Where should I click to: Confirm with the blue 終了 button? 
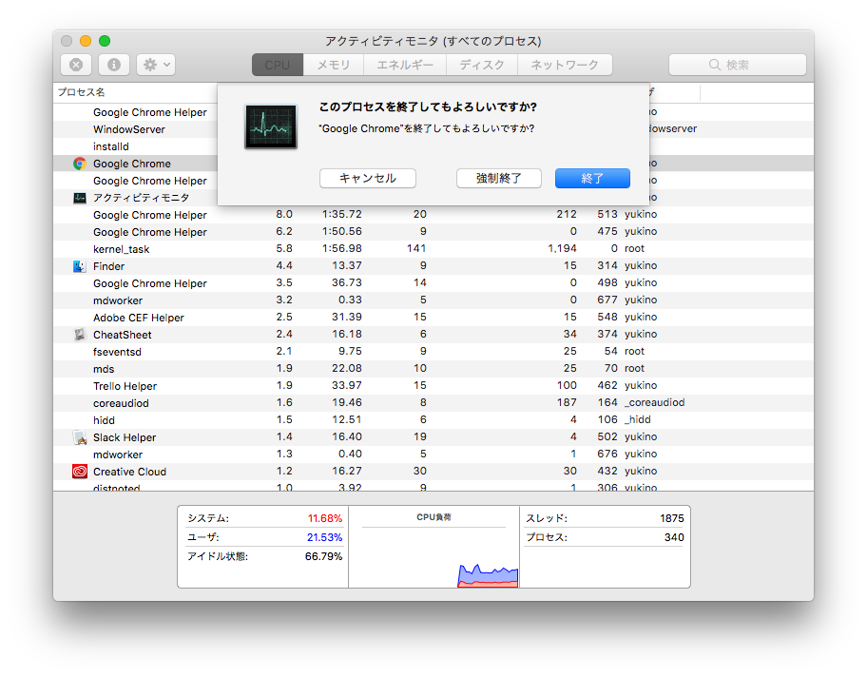tap(592, 178)
